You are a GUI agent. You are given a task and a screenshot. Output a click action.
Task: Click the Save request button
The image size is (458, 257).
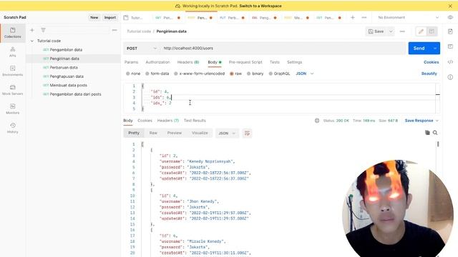point(376,31)
